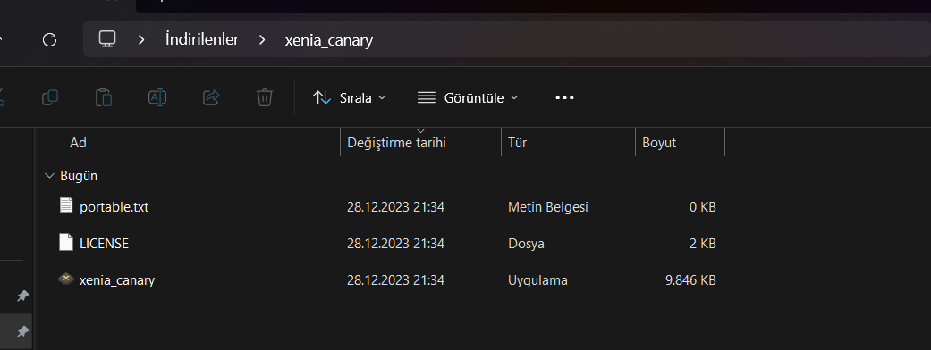Click the Paste clipboard icon
Viewport: 931px width, 350px height.
(104, 97)
